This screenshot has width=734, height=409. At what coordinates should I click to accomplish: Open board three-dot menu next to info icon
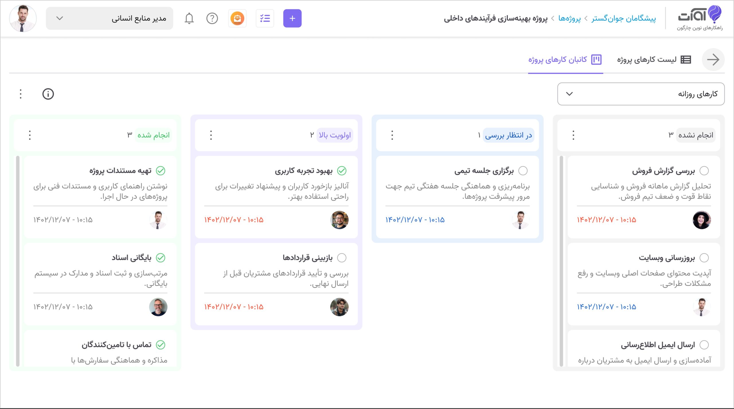[21, 94]
